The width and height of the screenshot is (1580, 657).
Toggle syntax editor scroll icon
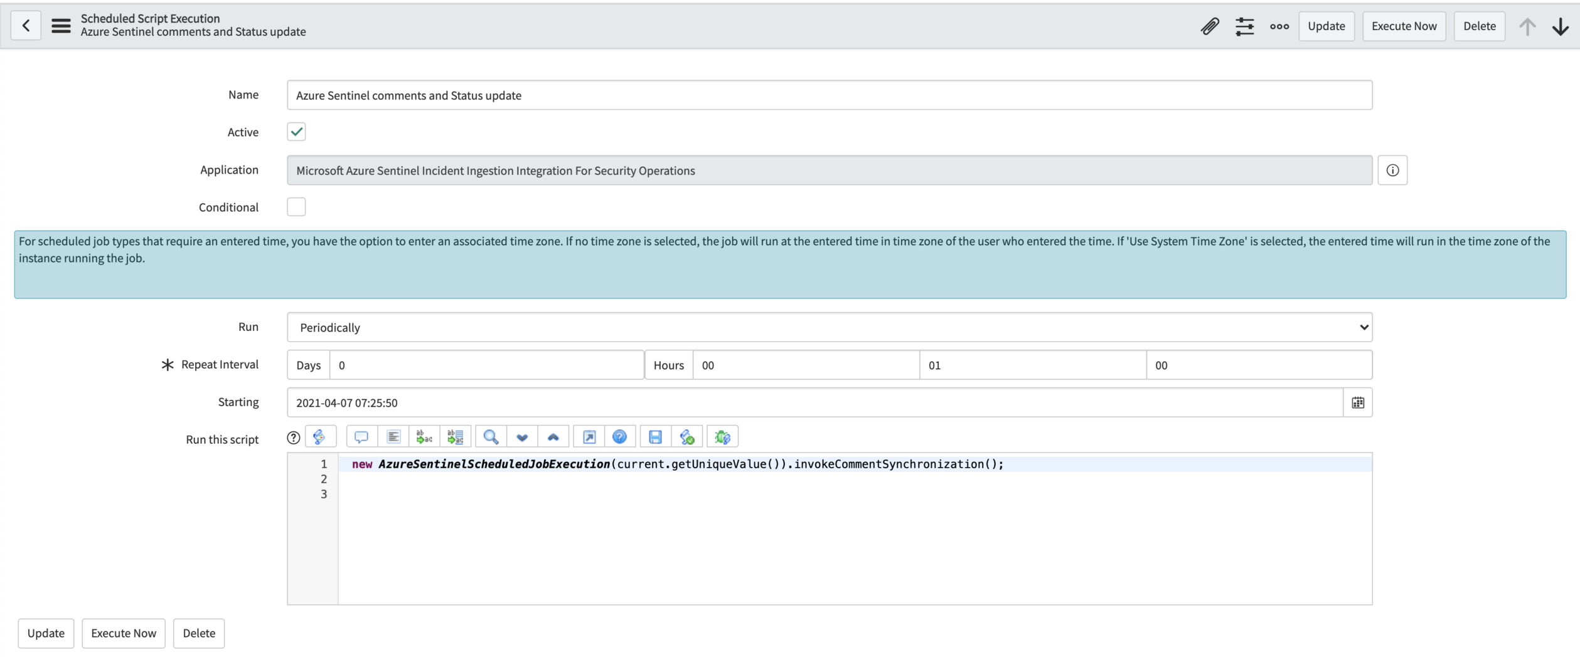pyautogui.click(x=320, y=437)
